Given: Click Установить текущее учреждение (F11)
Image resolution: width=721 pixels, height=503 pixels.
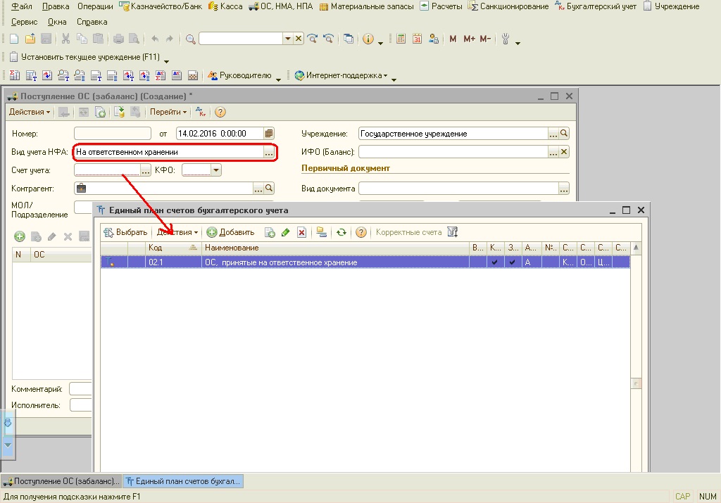Looking at the screenshot, I should (85, 57).
